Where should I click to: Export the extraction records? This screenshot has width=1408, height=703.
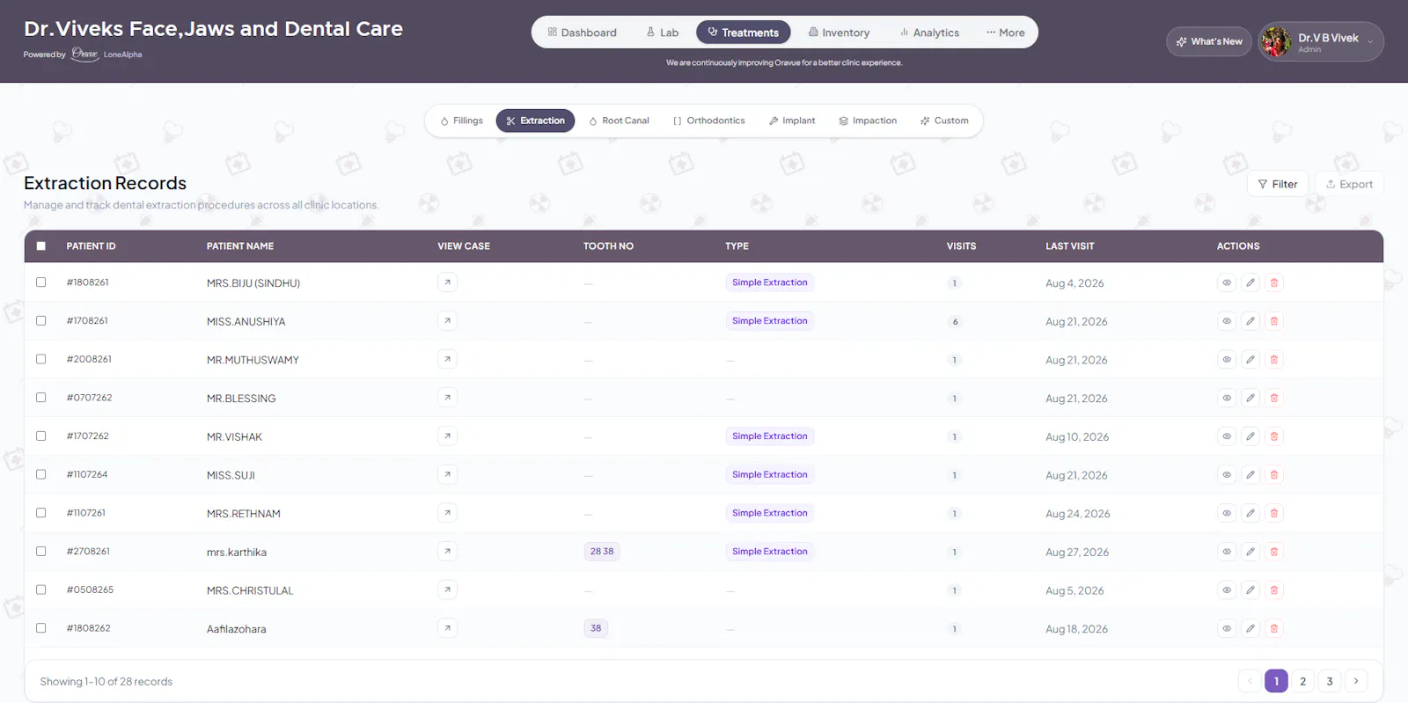1349,184
